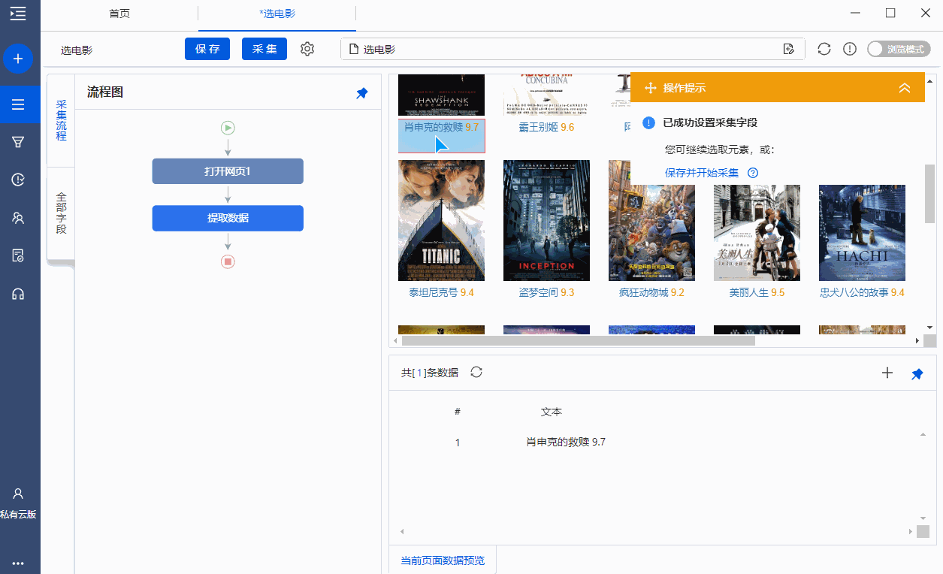Viewport: 943px width, 574px height.
Task: Click the Inception movie poster
Action: pos(546,220)
